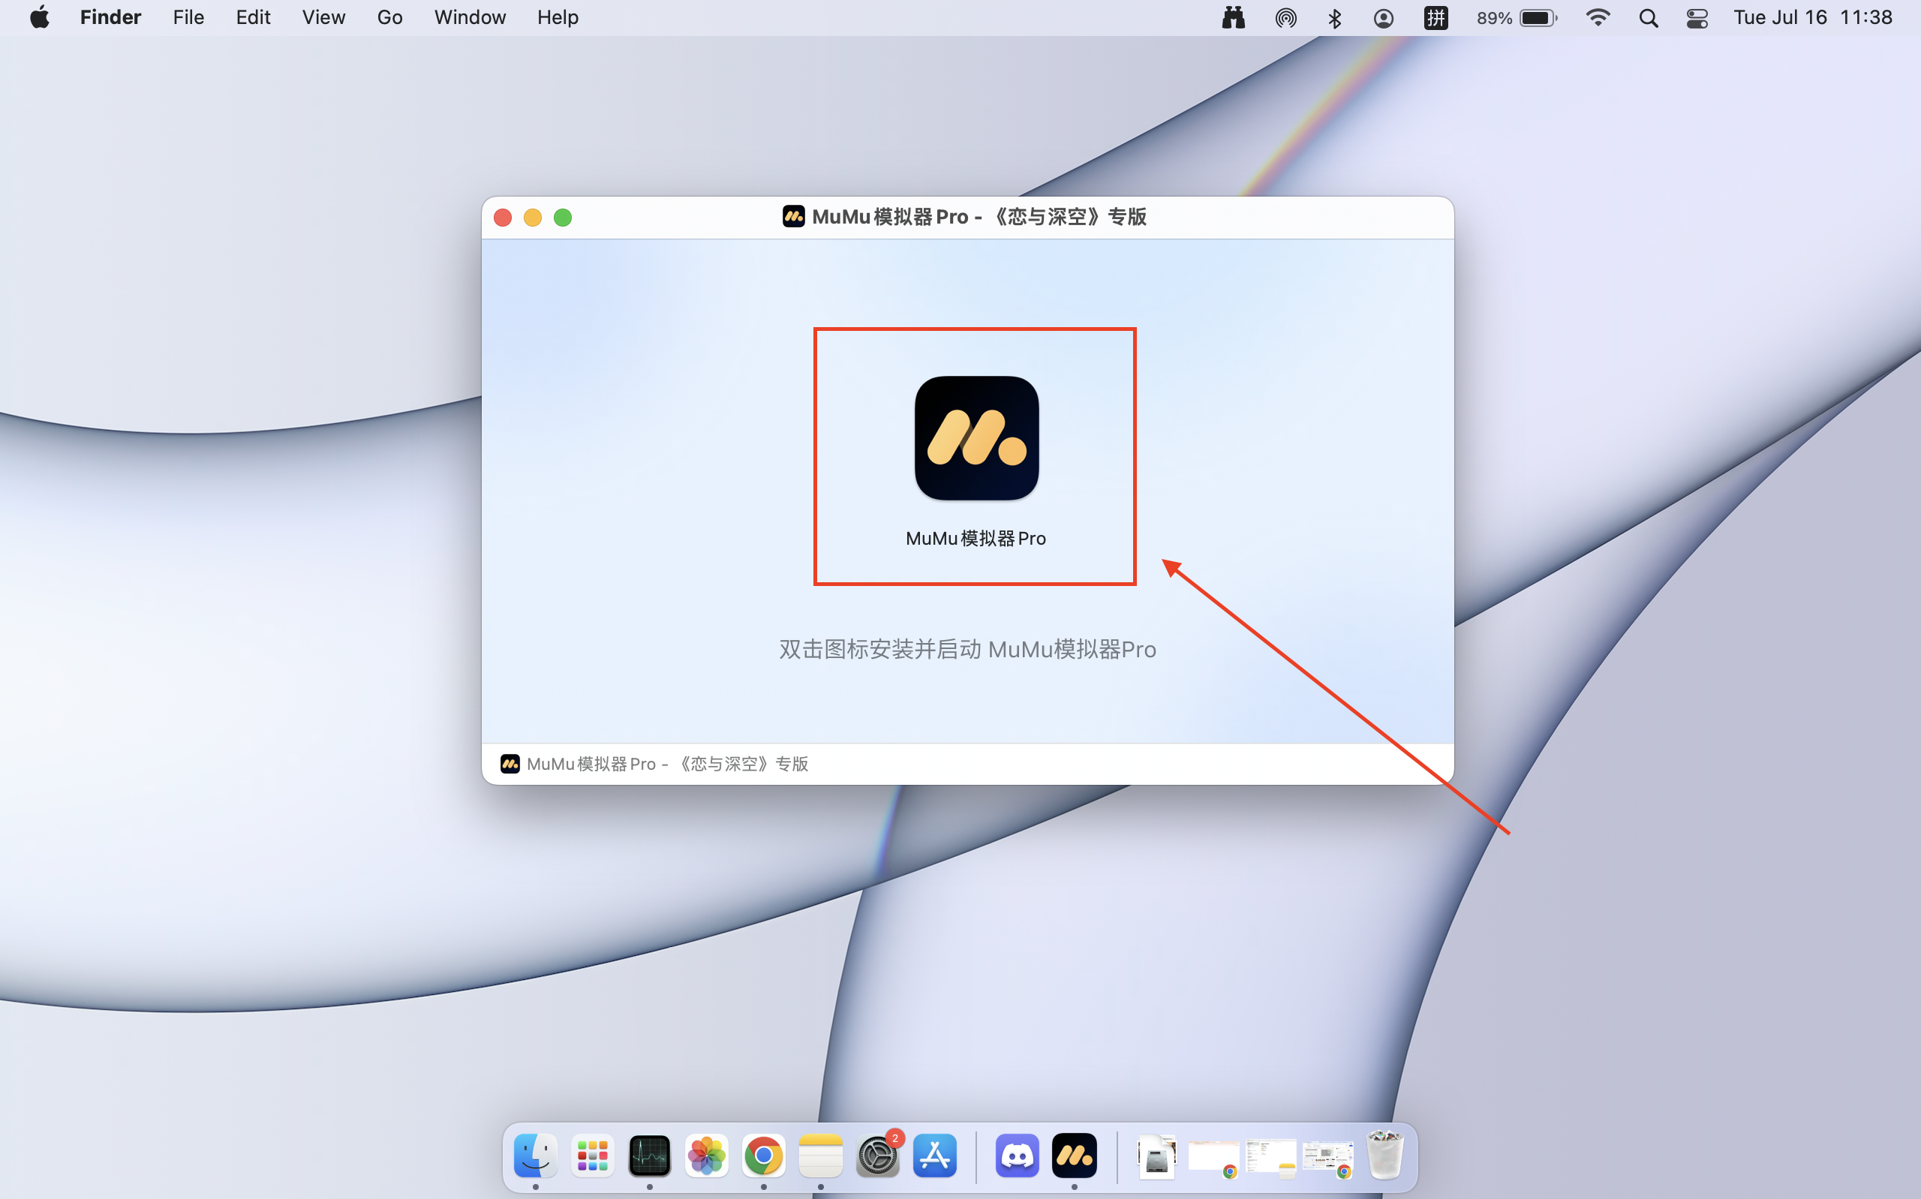This screenshot has height=1199, width=1921.
Task: Launch Activity Monitor from the Dock
Action: pos(649,1156)
